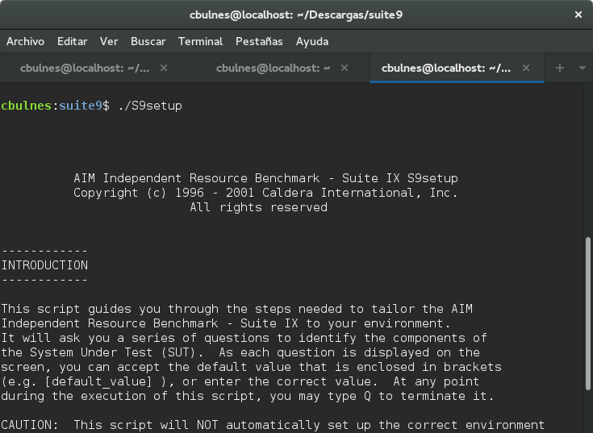Close the terminal window
The width and height of the screenshot is (593, 433).
click(x=578, y=15)
